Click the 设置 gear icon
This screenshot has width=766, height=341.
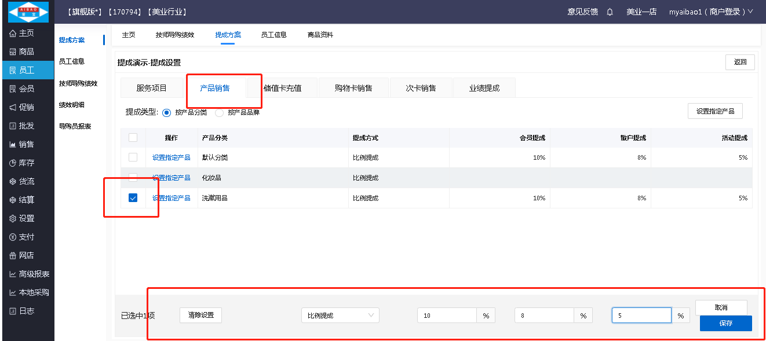pos(13,219)
